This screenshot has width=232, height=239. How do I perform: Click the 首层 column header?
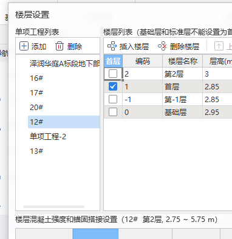(113, 61)
